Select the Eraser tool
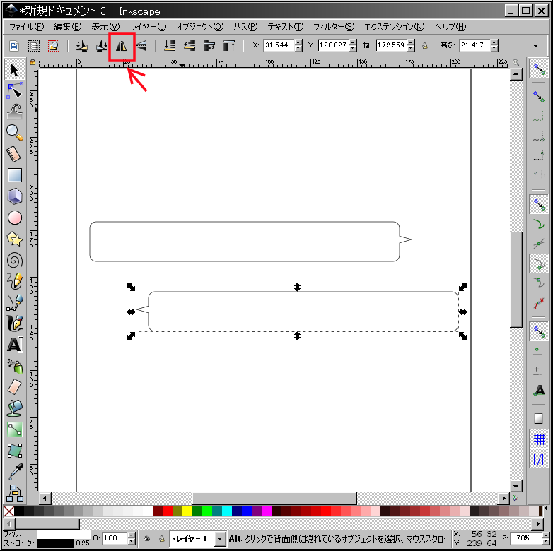 pyautogui.click(x=14, y=387)
